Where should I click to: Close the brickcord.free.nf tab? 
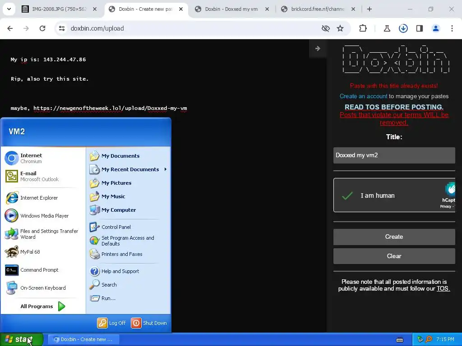353,9
